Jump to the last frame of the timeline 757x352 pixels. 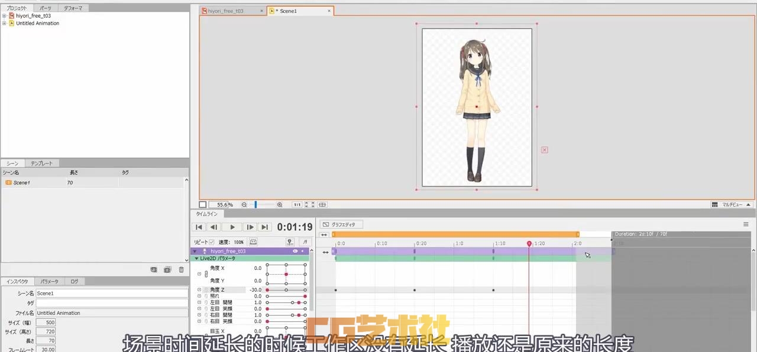point(264,227)
